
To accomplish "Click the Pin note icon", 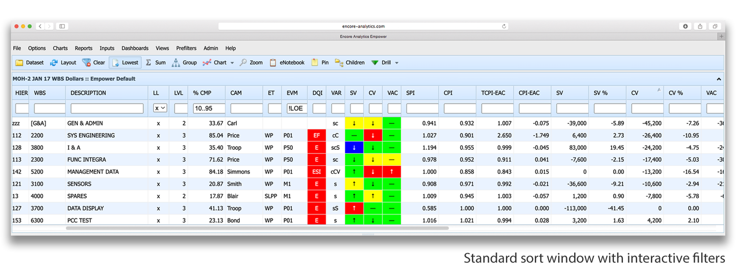I will tap(315, 63).
